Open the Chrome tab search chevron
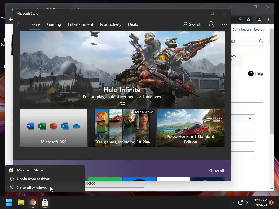279x209 pixels. click(230, 7)
